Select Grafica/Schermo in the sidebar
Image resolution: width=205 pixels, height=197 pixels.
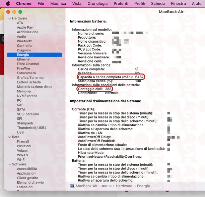point(30,78)
